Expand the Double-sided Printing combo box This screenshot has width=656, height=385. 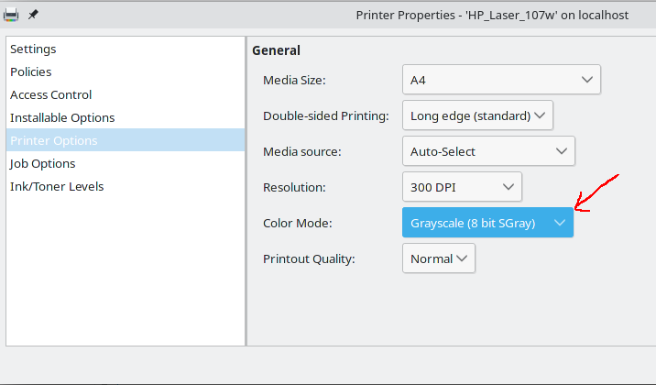pos(477,115)
